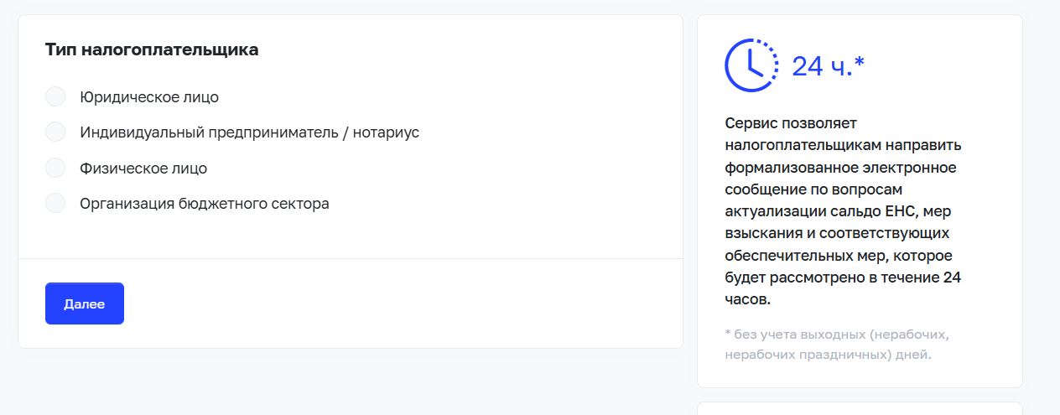The image size is (1060, 415).
Task: Pick Организация бюджетного сектора radio circle
Action: coord(55,203)
